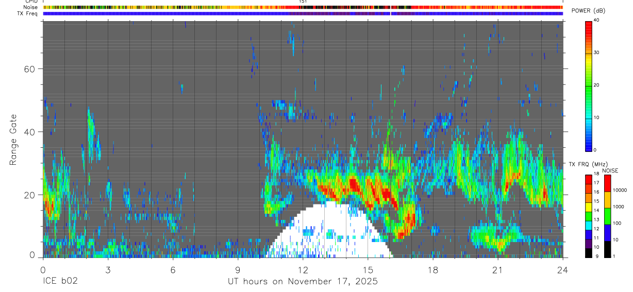633x292 pixels.
Task: Click the '1000' noise legend value
Action: coord(620,207)
